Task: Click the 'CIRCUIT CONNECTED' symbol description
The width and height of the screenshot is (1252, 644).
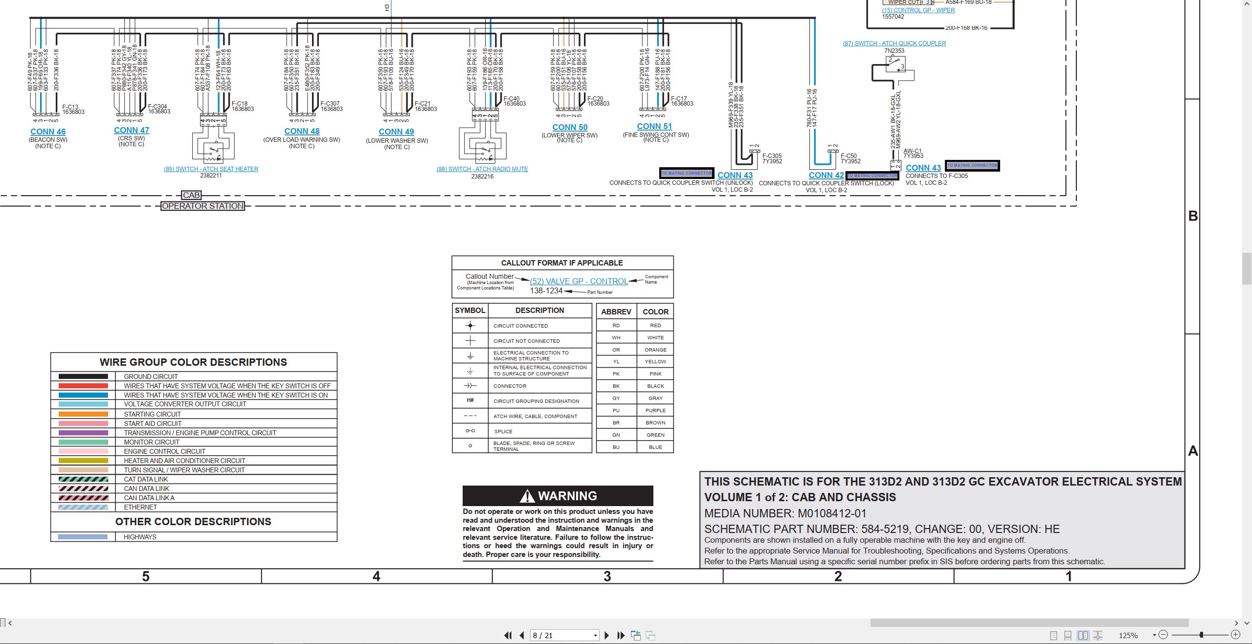Action: 521,326
